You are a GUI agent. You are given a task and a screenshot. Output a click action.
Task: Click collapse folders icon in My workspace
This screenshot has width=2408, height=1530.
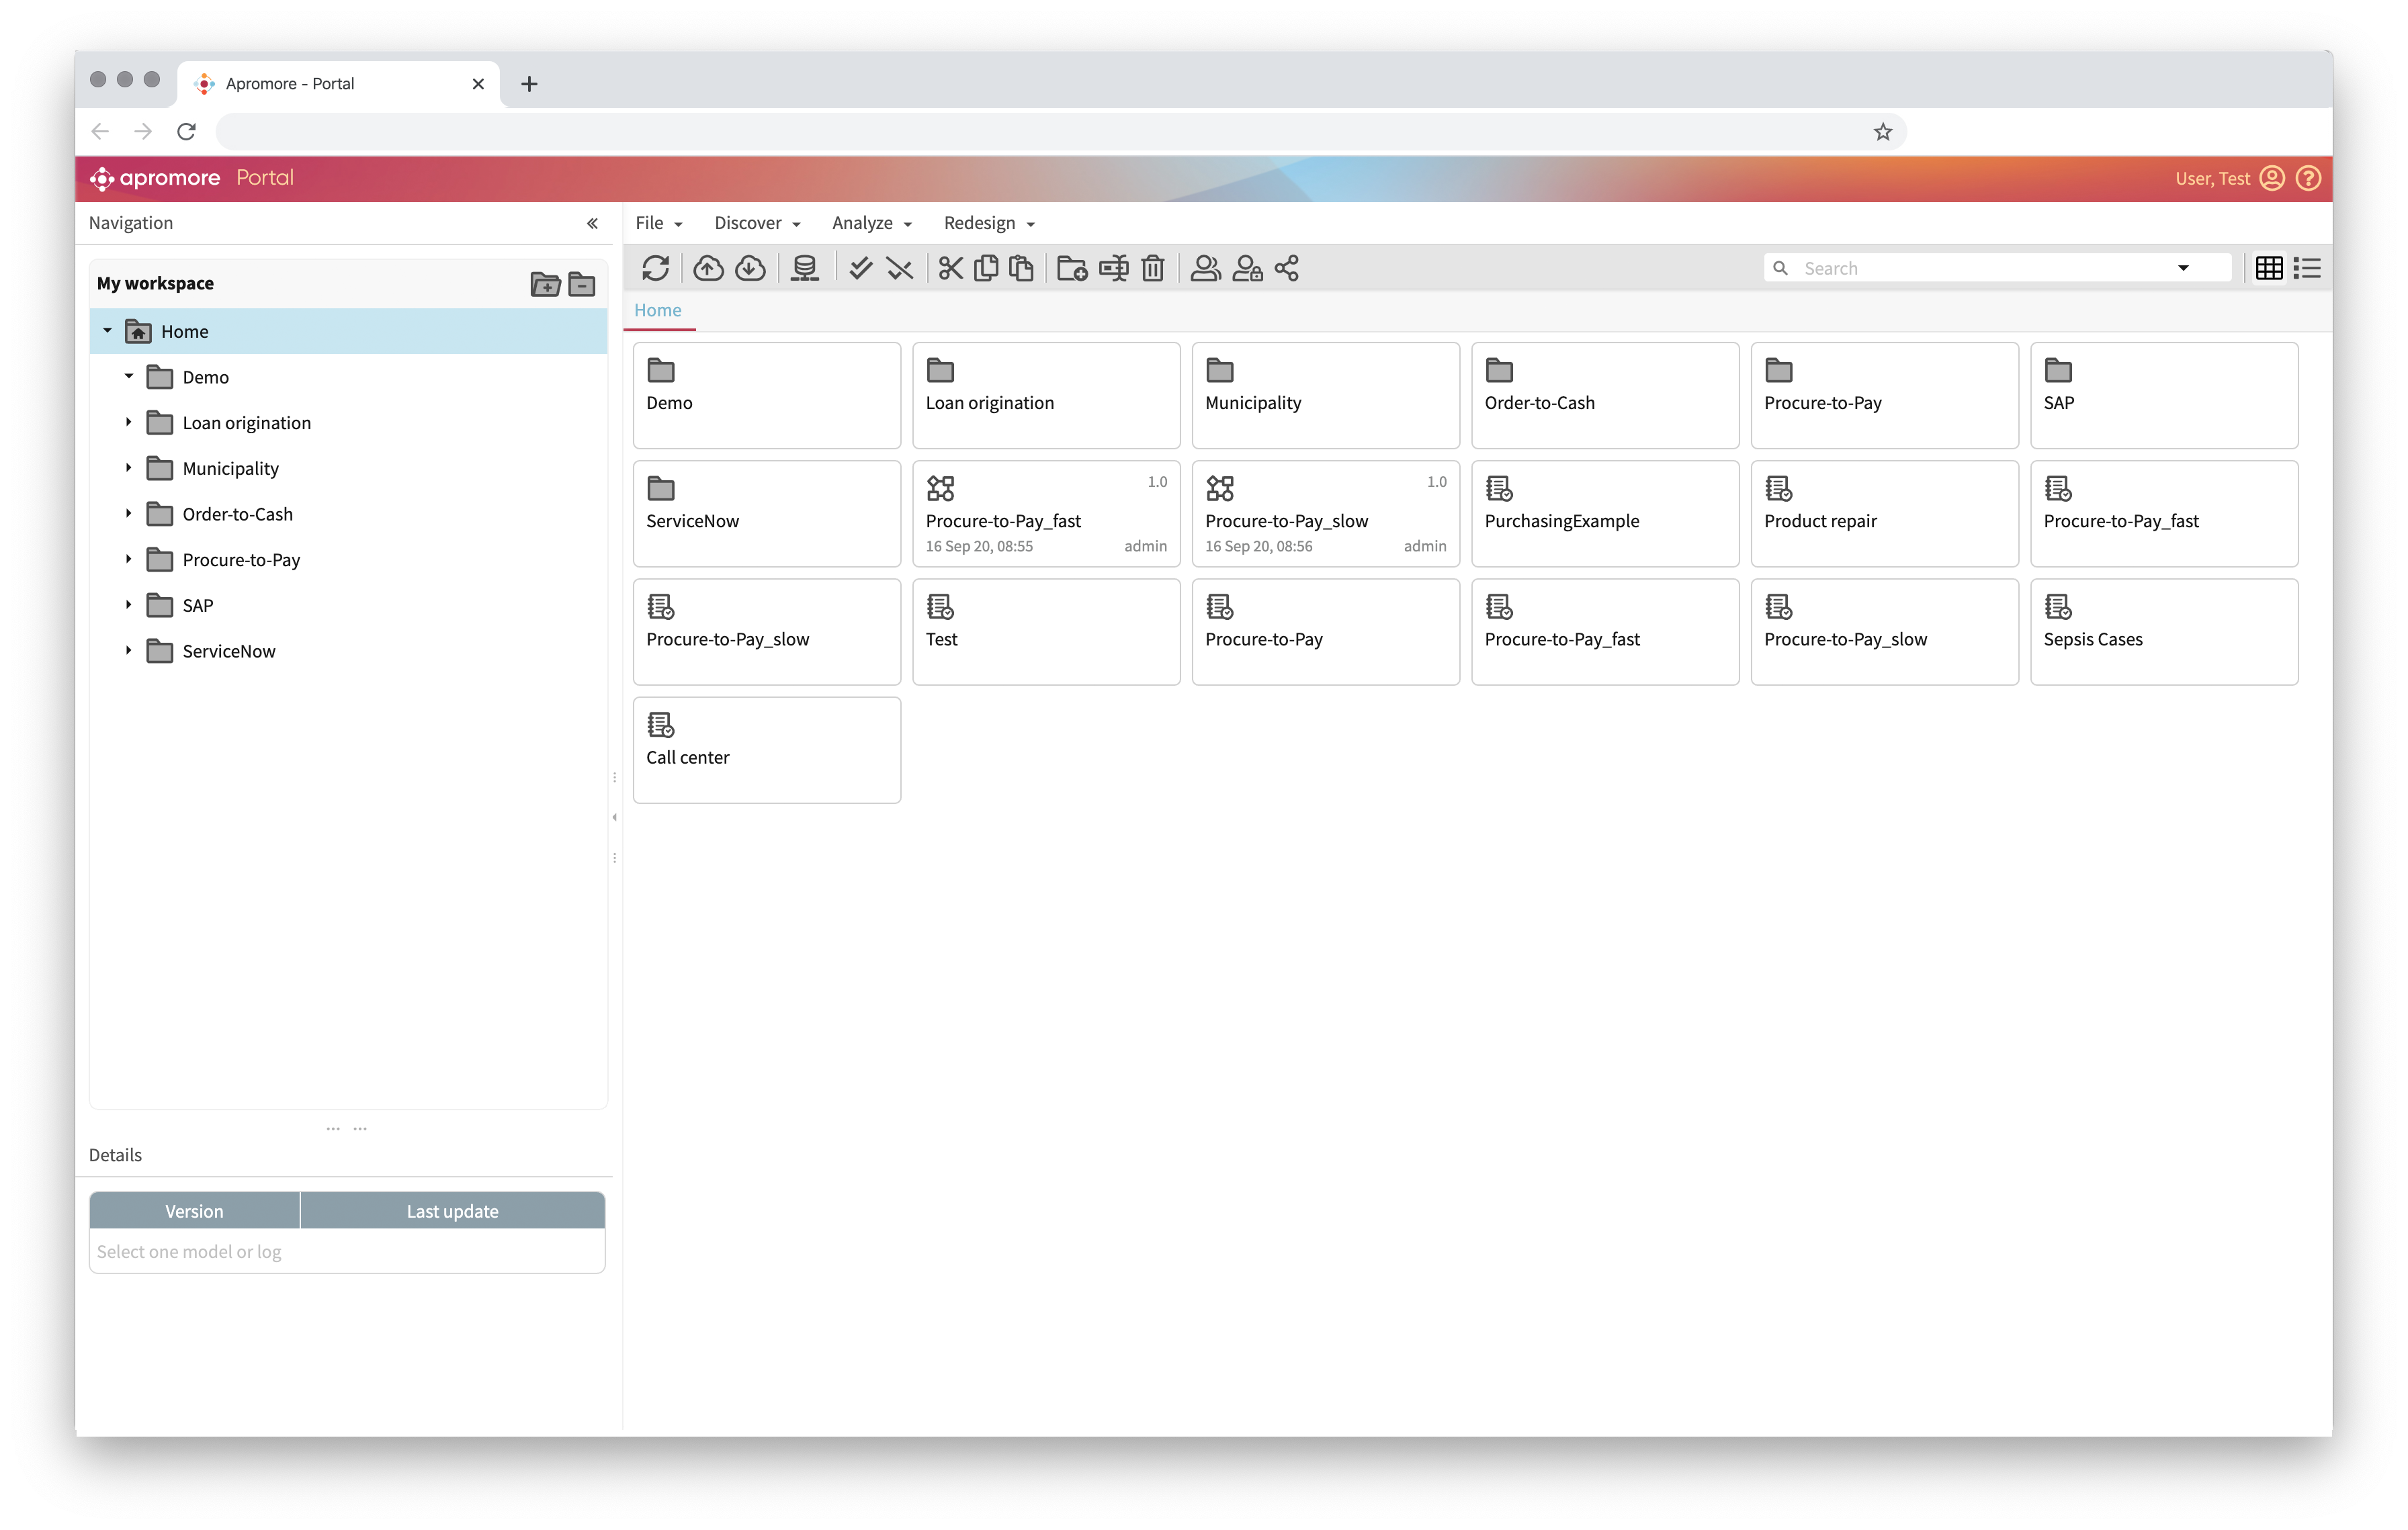tap(582, 284)
